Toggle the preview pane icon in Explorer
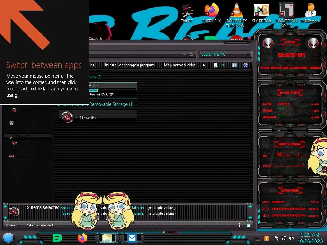This screenshot has height=245, width=327. (234, 65)
